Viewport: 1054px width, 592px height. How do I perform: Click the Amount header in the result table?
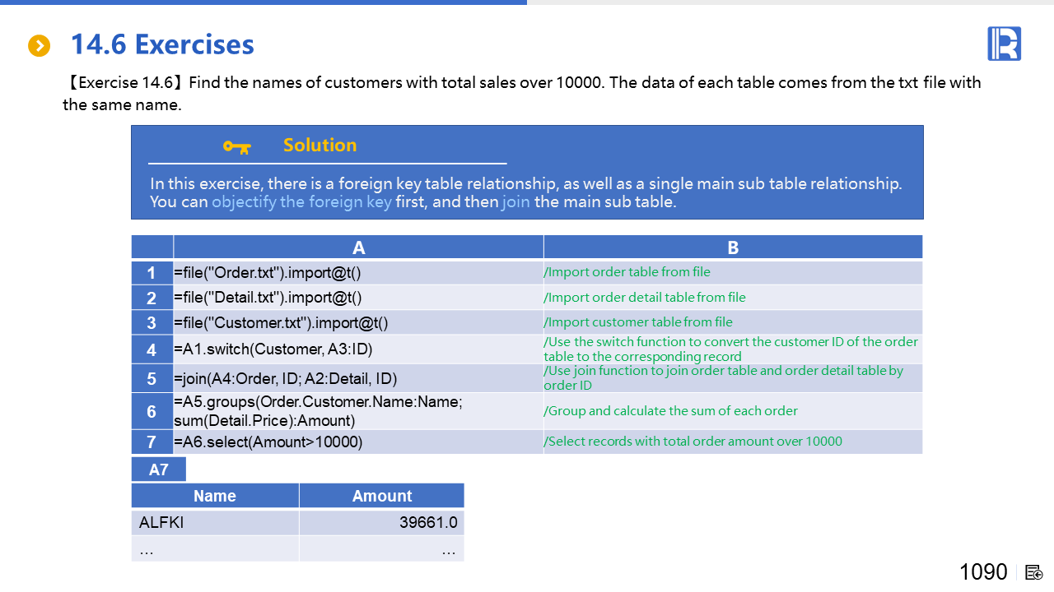coord(381,496)
